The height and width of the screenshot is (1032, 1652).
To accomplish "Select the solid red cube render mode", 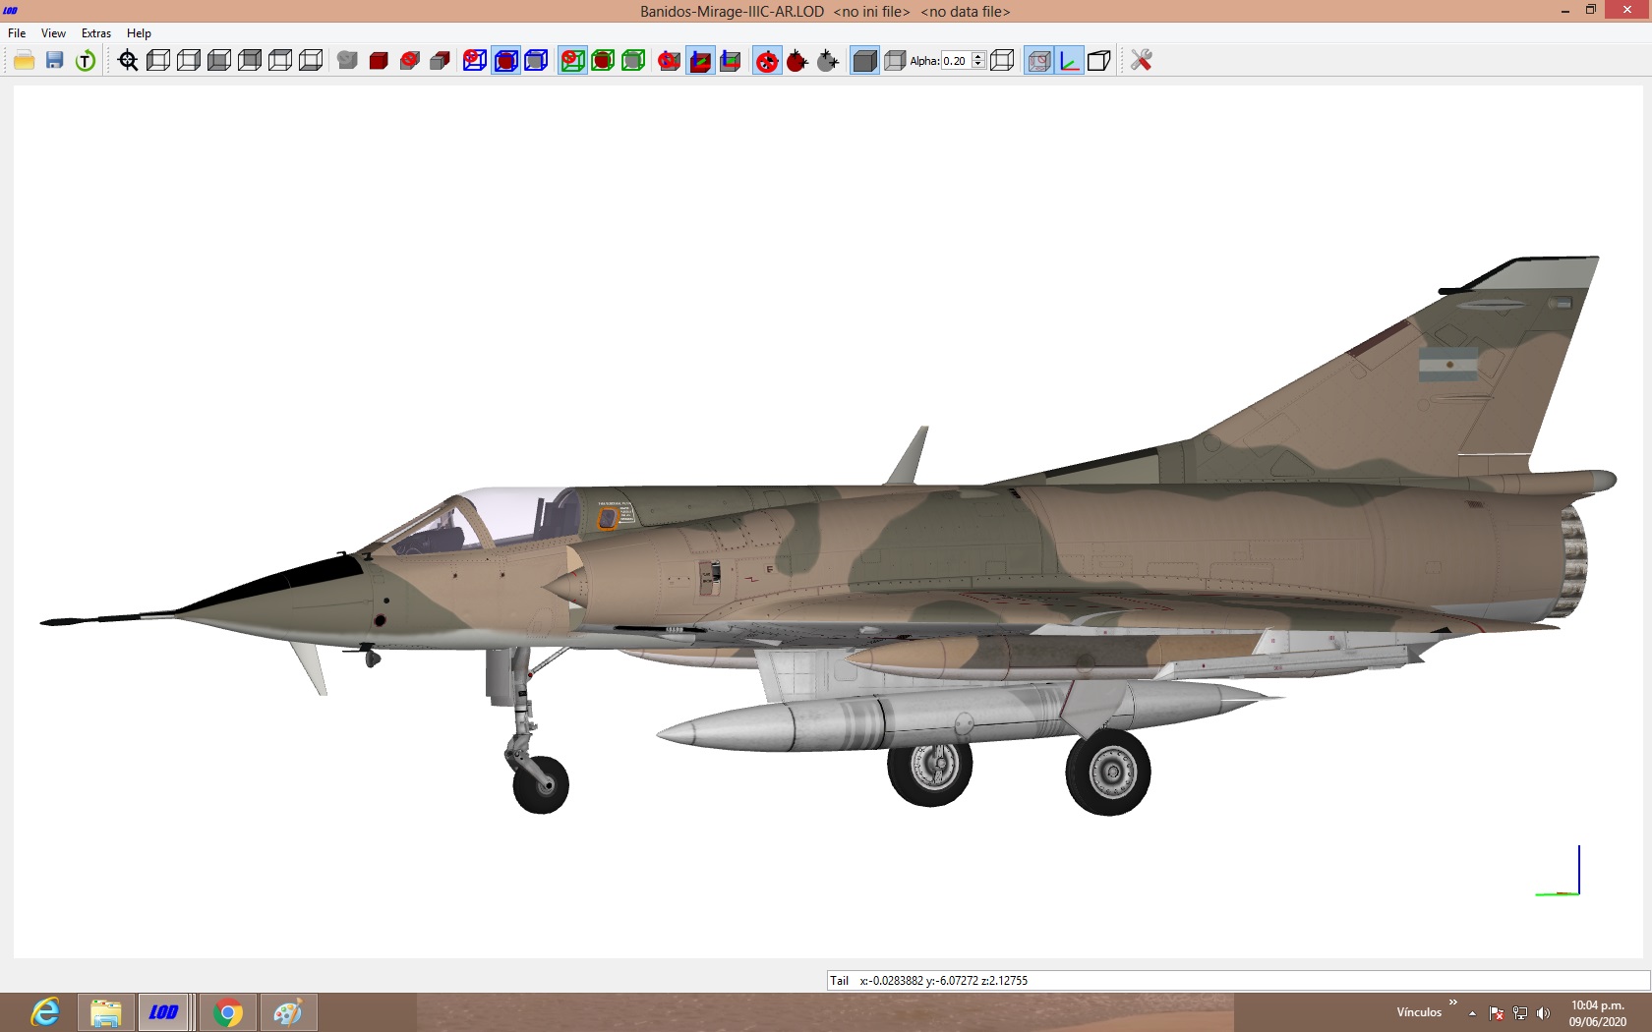I will [x=379, y=61].
